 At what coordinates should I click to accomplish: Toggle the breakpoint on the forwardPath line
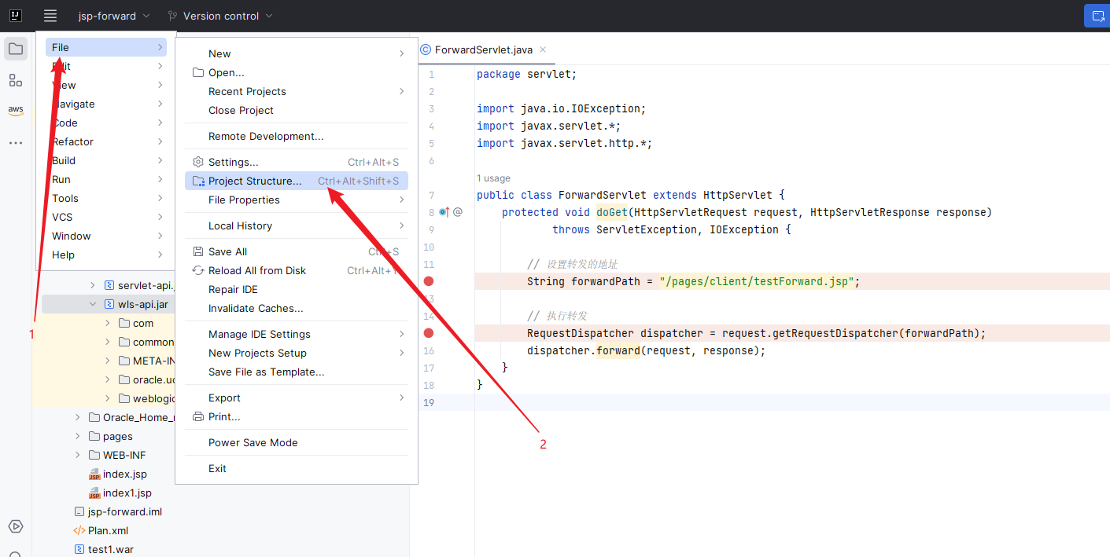click(429, 281)
